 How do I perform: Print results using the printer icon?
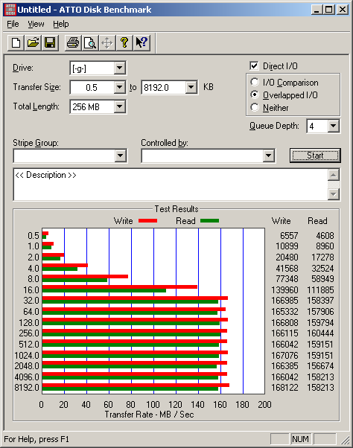tap(73, 43)
